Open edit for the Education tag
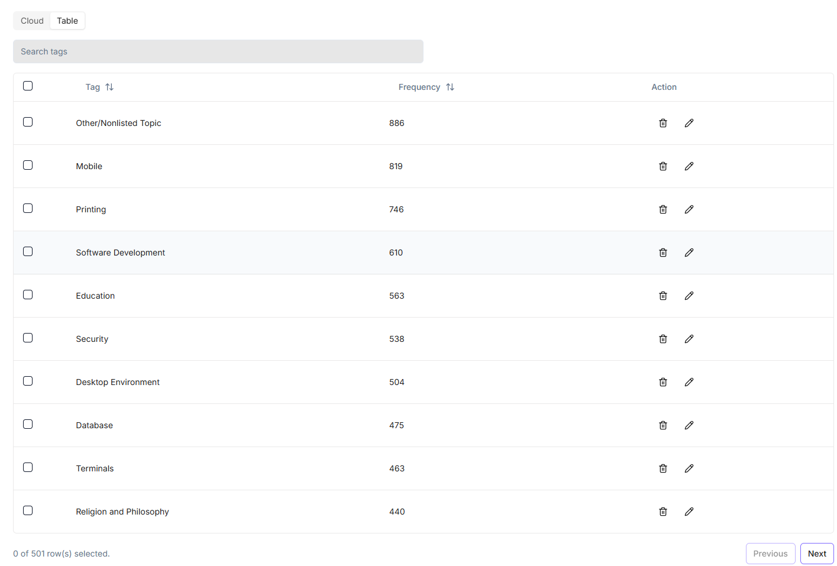837x566 pixels. 689,296
